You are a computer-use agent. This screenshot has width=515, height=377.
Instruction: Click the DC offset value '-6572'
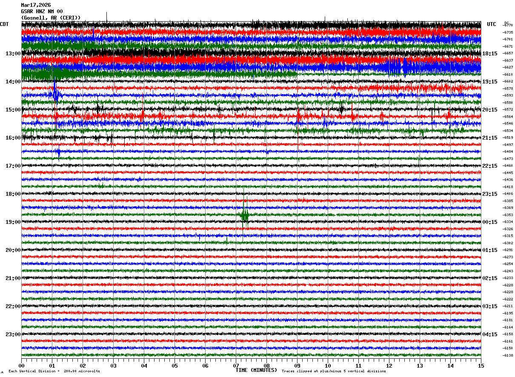click(508, 110)
